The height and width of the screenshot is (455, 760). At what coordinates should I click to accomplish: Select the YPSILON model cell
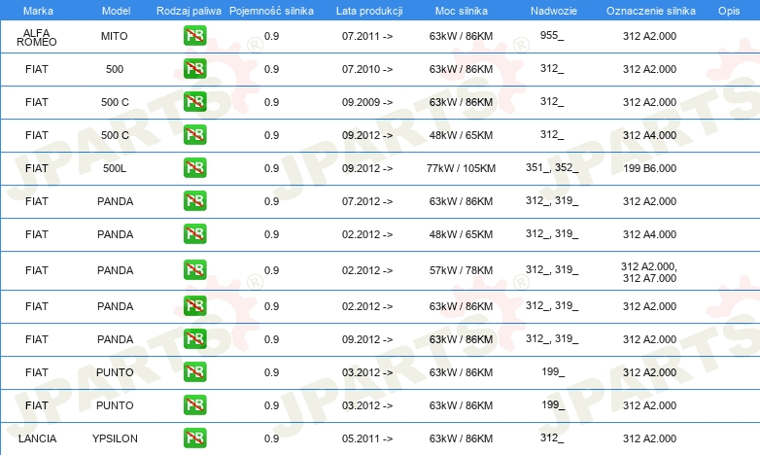point(115,438)
